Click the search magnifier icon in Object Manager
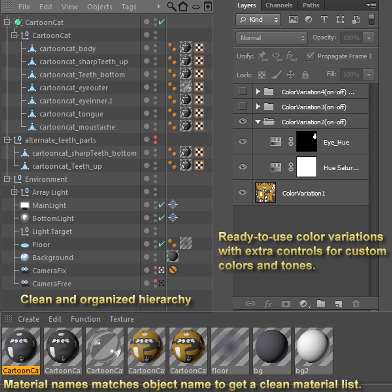This screenshot has width=392, height=392. pos(171,7)
